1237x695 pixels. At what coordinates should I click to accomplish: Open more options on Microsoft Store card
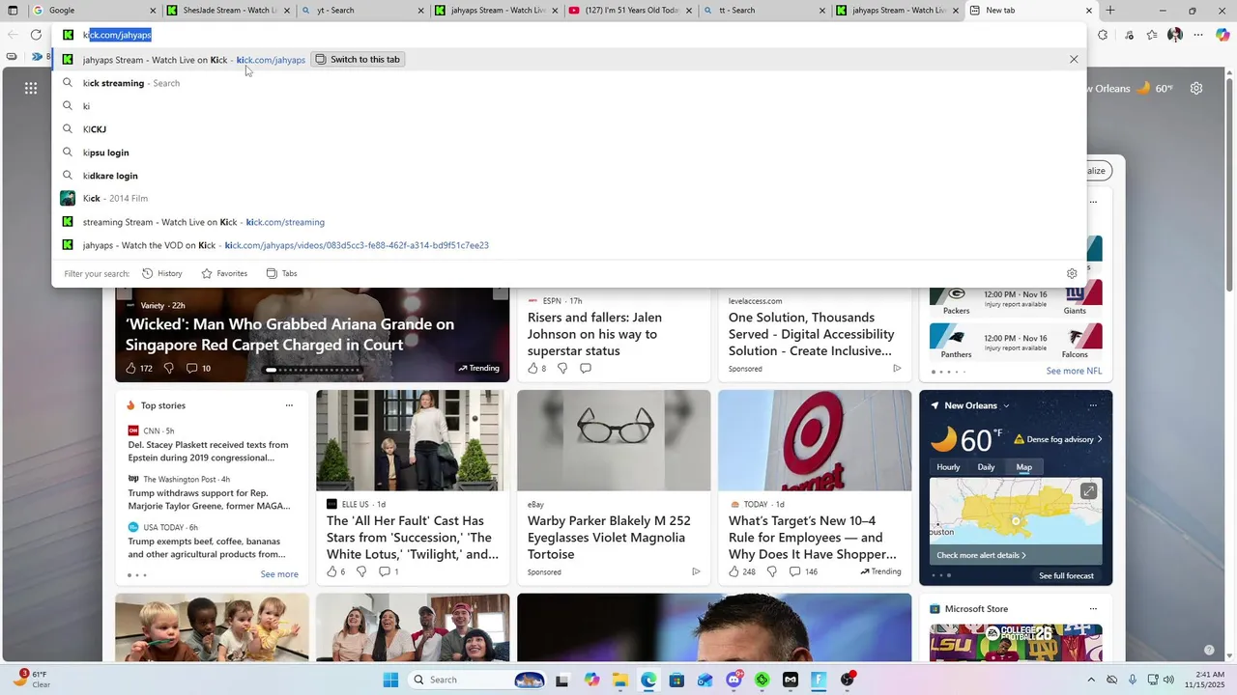click(x=1093, y=609)
